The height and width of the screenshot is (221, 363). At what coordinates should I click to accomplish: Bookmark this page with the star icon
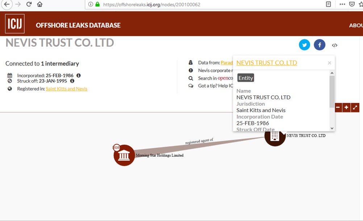coord(361,4)
